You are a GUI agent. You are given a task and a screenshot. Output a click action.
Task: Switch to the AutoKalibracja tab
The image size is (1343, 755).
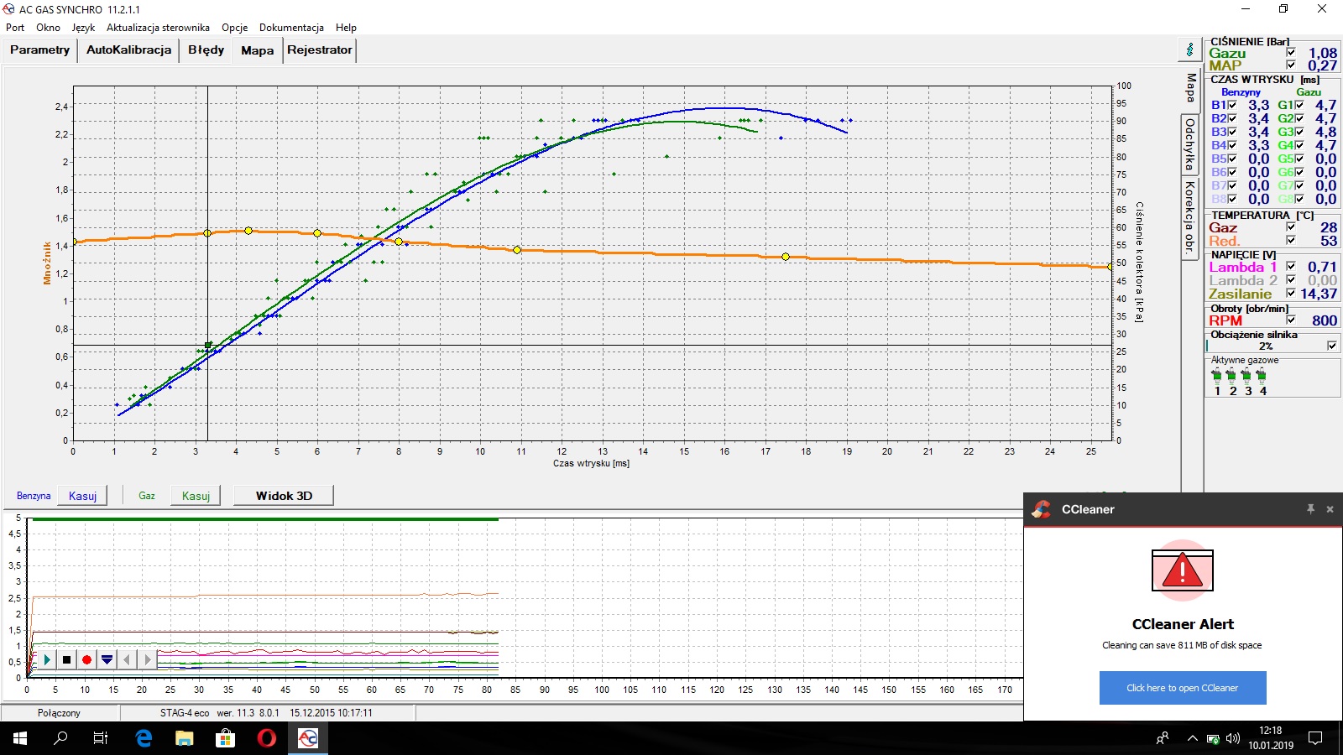pos(128,50)
